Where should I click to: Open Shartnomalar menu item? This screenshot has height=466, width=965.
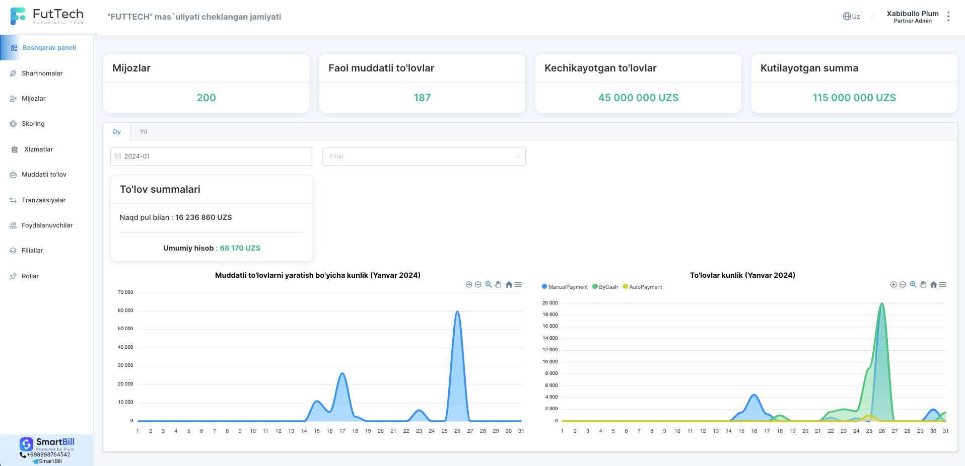47,73
